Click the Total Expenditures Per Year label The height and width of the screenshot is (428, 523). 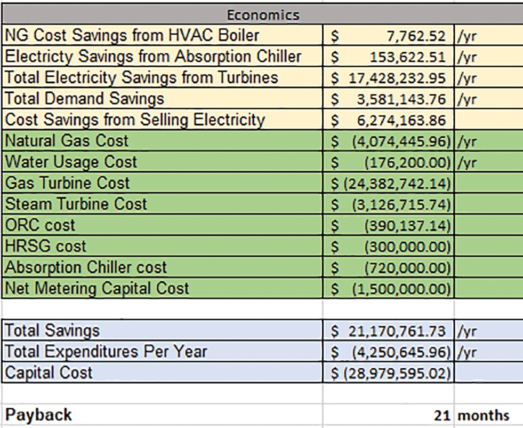coord(106,352)
